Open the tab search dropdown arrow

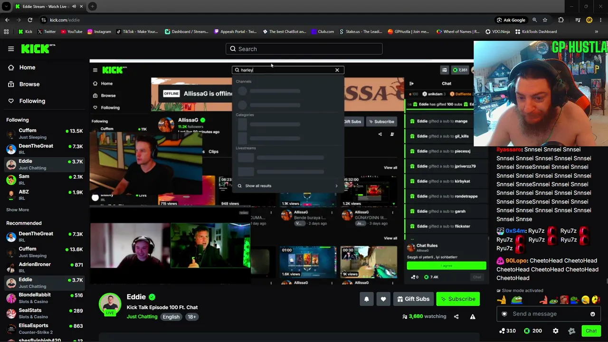(x=6, y=7)
